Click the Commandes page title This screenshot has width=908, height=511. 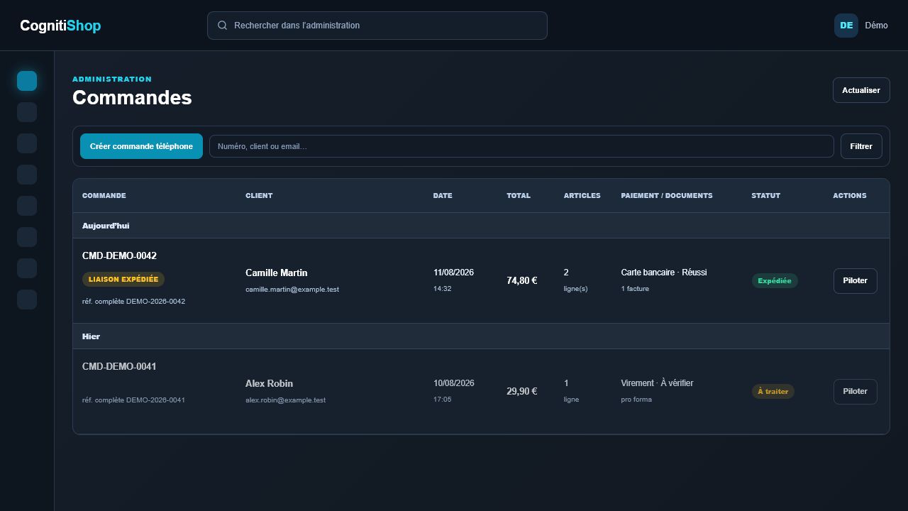point(132,97)
